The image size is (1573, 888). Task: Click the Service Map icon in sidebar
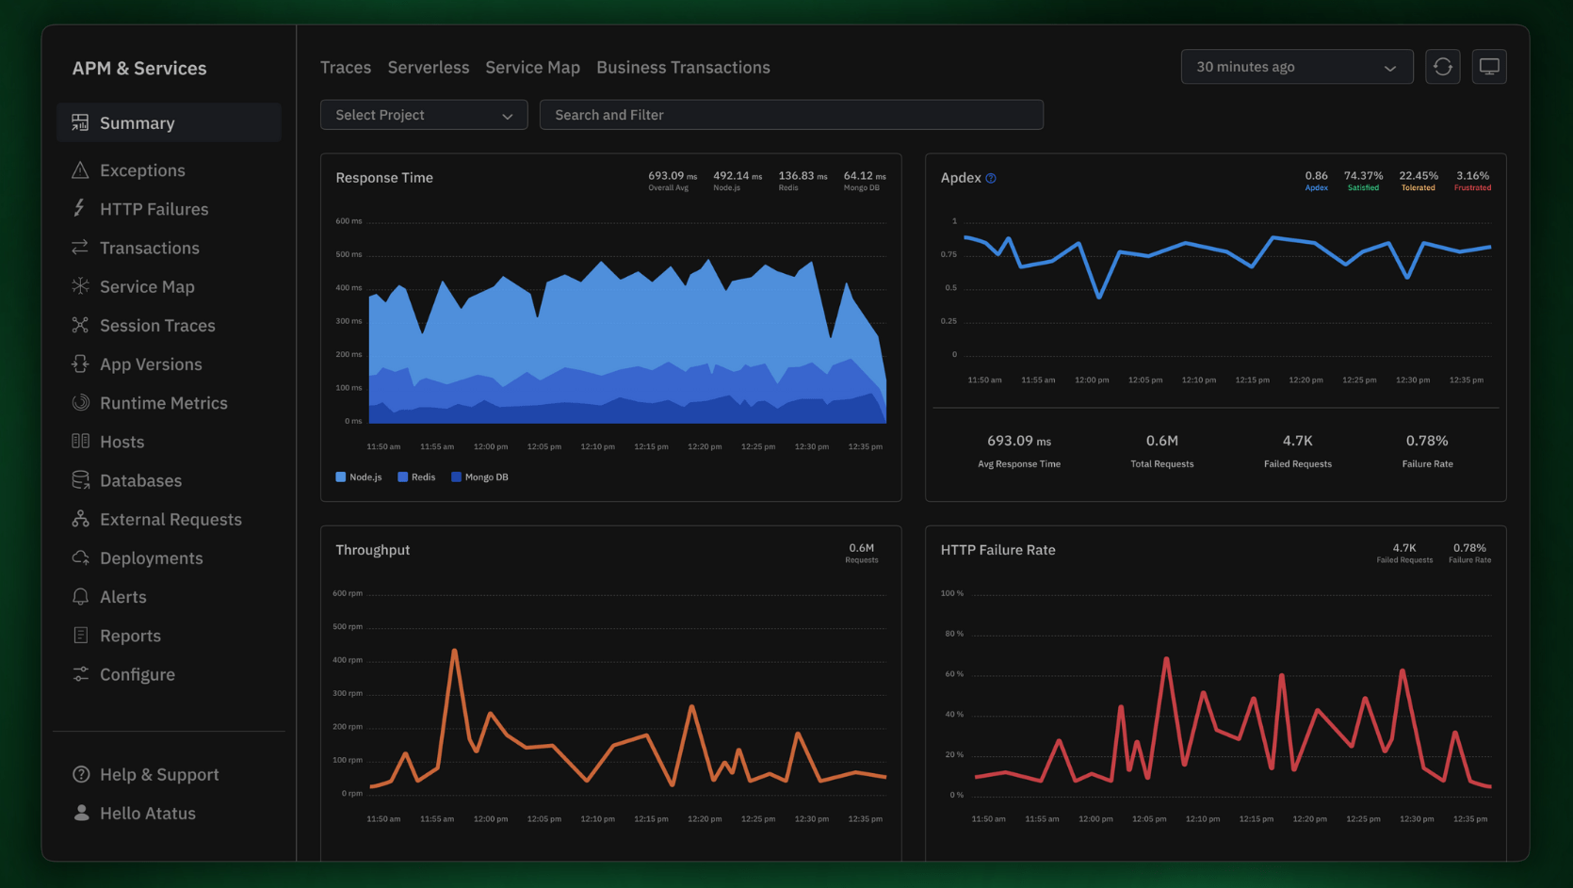coord(81,286)
